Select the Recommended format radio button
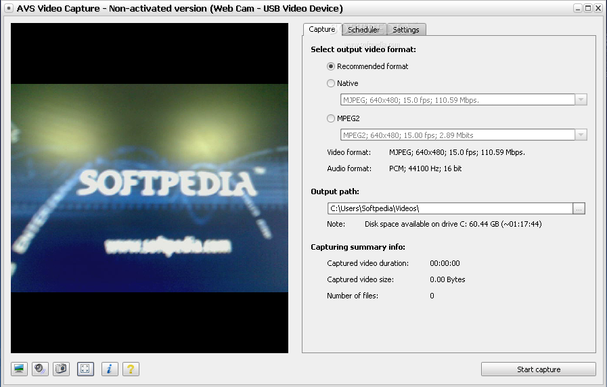607x387 pixels. click(x=331, y=66)
